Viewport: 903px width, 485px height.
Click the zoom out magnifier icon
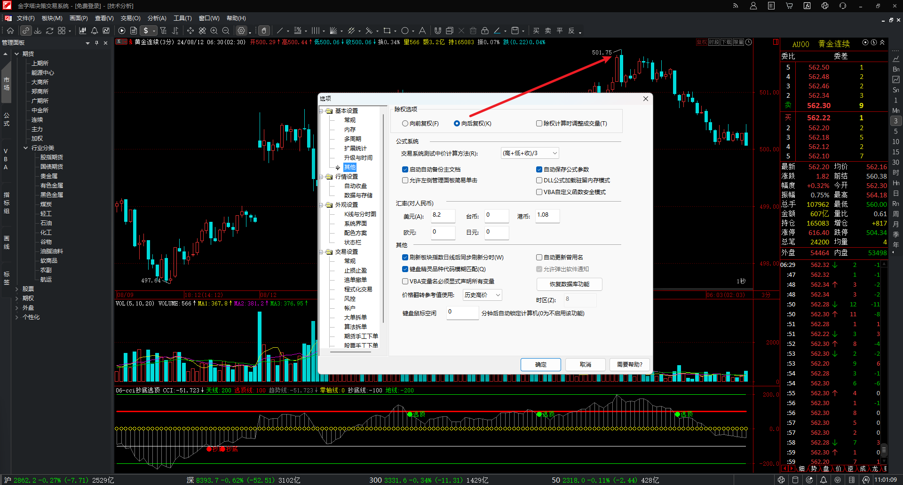point(226,31)
